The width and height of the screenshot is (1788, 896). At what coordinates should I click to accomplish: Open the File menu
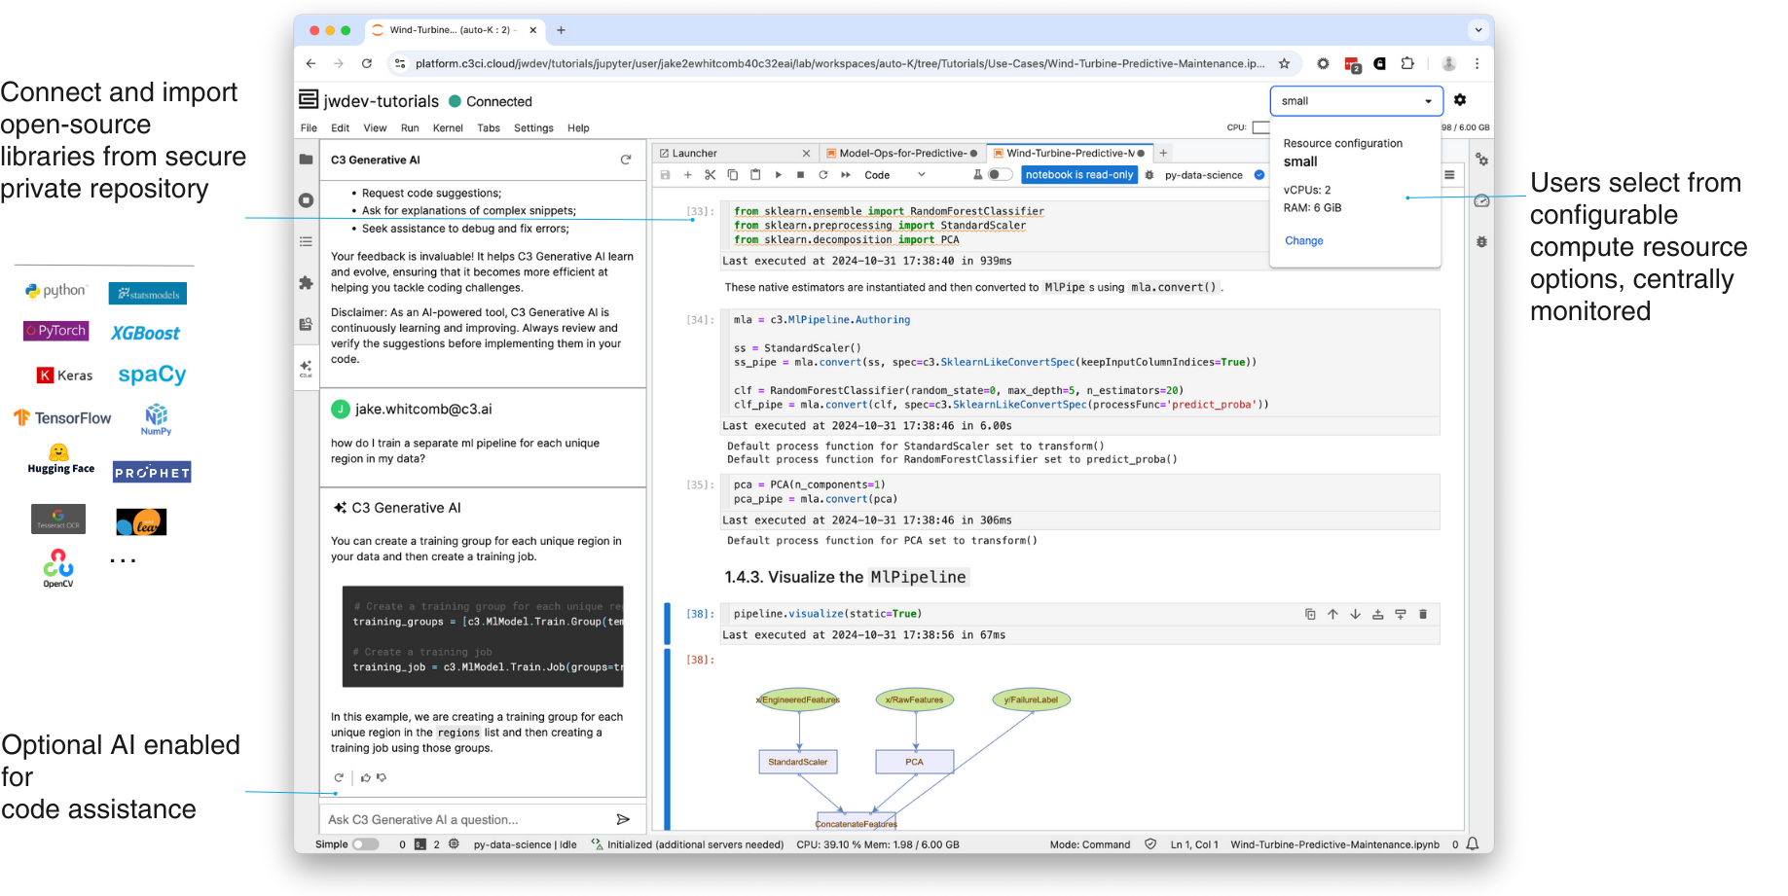[x=309, y=128]
